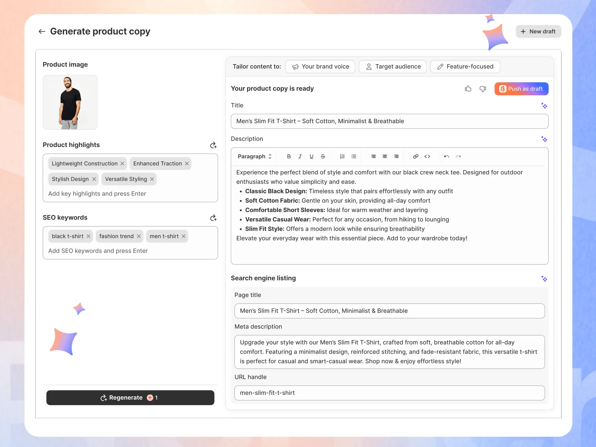Click the AI sparkle icon next to Description
Viewport: 596px width, 447px height.
(x=544, y=139)
